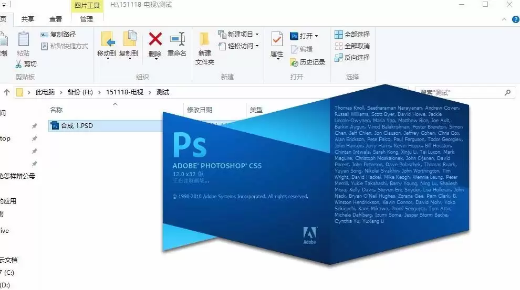Click Select all (全部选择)
This screenshot has height=290, width=520.
click(352, 34)
